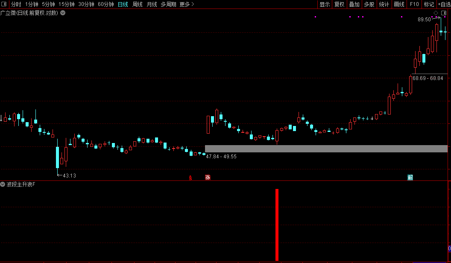Expand the 广立微 chart title dropdown arrow

point(63,13)
